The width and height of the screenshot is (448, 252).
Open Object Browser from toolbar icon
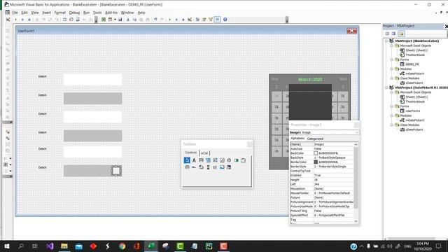point(211,20)
